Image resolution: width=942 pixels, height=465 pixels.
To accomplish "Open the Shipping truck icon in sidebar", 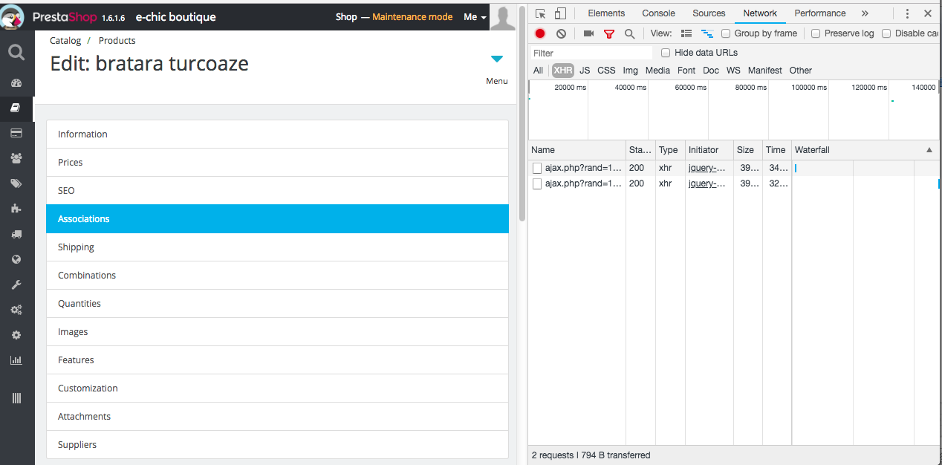I will pos(16,234).
